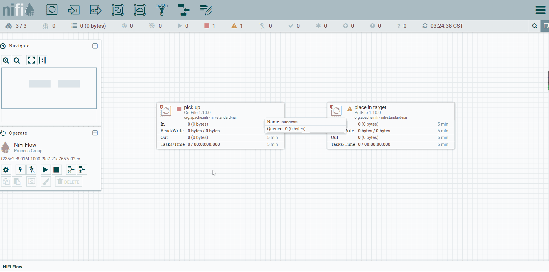Select the Output Port toolbar icon
549x272 pixels.
click(x=96, y=10)
